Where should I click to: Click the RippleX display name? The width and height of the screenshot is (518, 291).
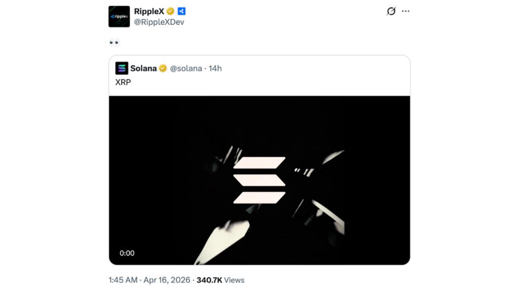pyautogui.click(x=149, y=11)
